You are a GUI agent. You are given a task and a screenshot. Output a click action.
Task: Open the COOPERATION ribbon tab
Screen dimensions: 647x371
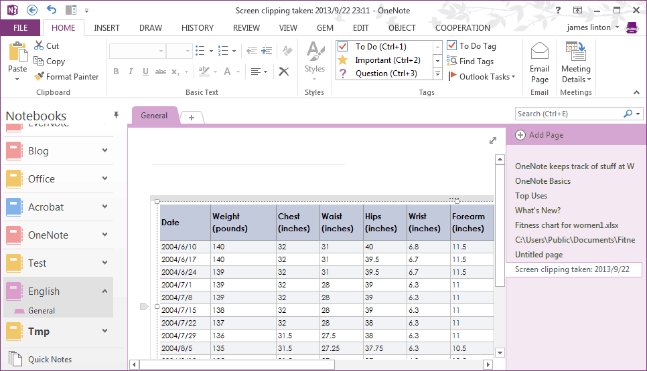click(x=463, y=27)
